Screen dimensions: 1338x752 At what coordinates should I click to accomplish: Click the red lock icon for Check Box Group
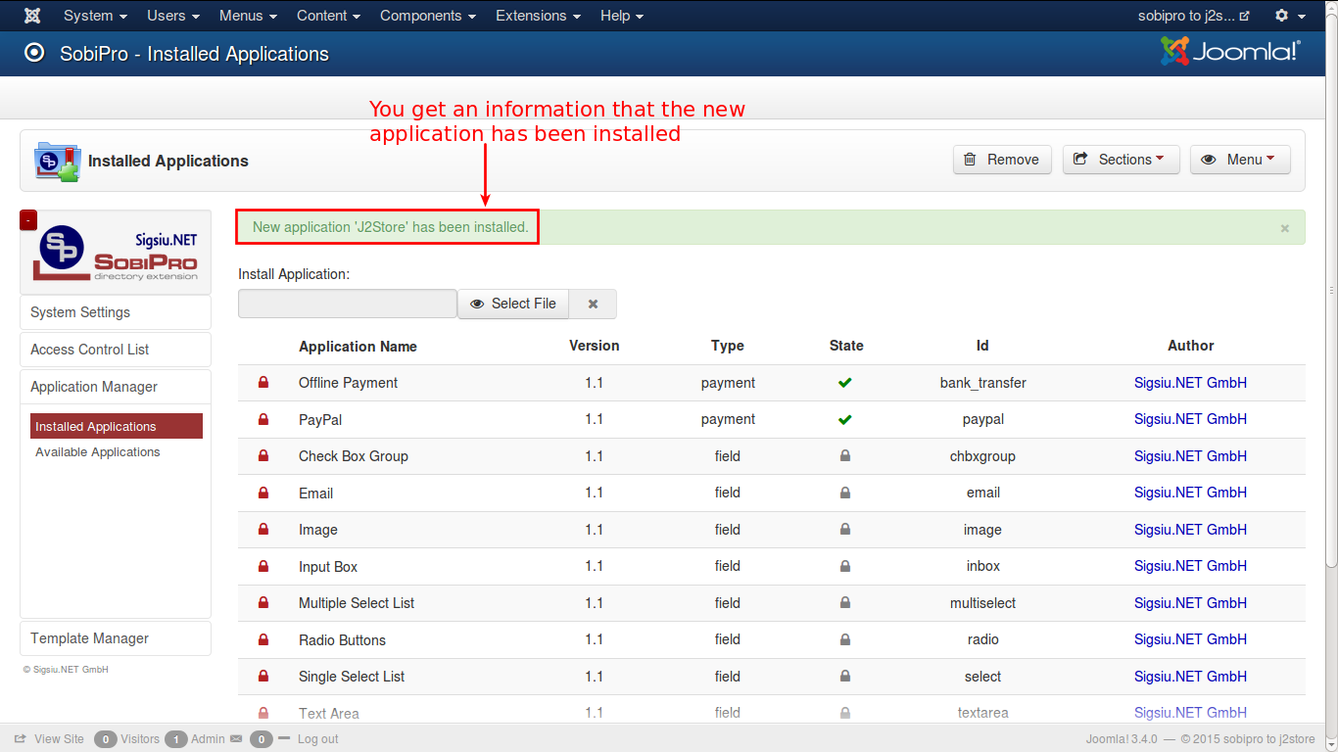[263, 456]
